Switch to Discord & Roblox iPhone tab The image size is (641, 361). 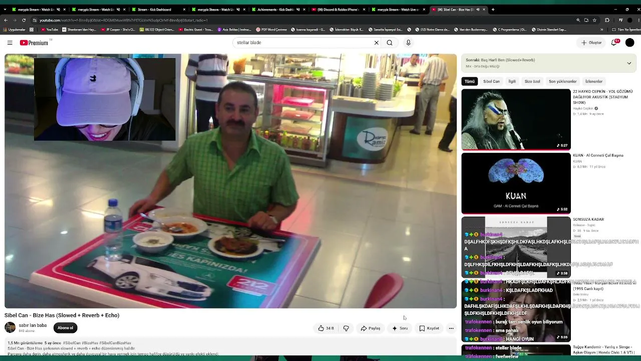(x=340, y=10)
